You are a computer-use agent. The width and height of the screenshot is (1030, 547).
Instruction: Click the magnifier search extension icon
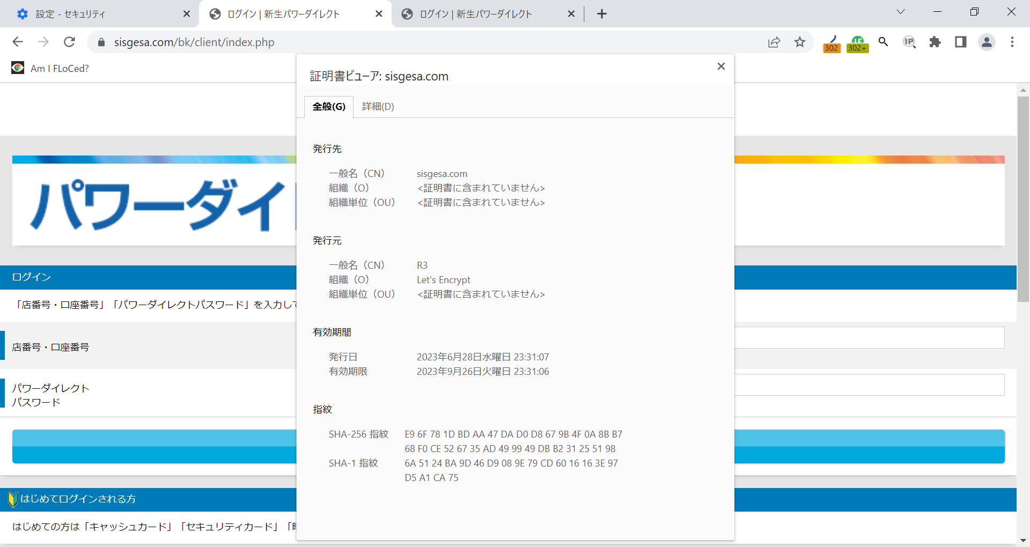883,41
